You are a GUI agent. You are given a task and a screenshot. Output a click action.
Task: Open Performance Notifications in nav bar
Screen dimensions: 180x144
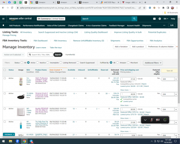coord(34,26)
